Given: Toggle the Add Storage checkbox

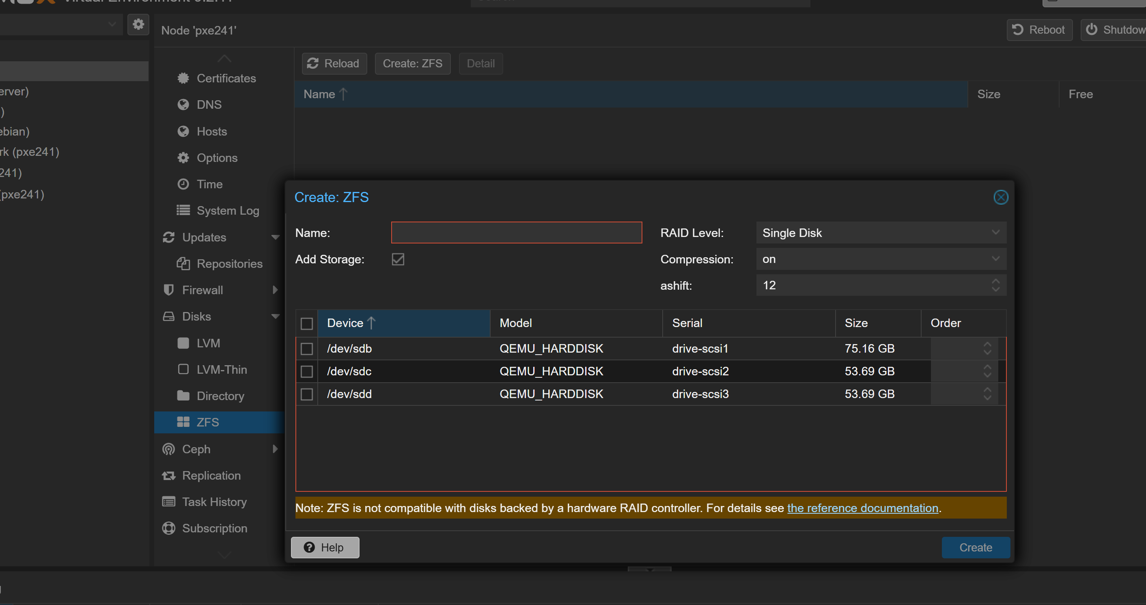Looking at the screenshot, I should tap(398, 259).
